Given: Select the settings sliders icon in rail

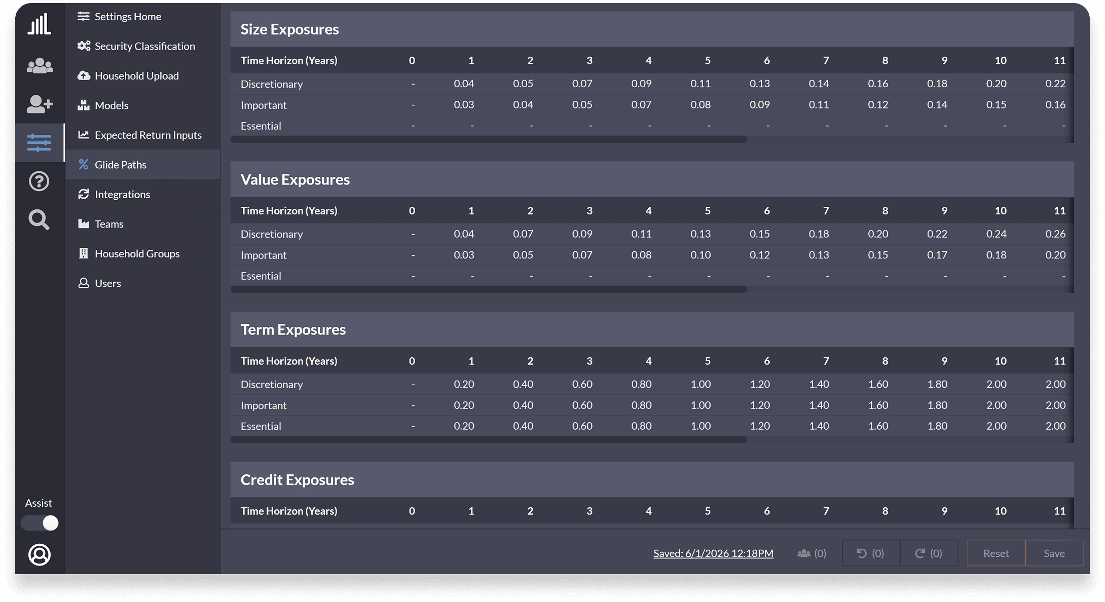Looking at the screenshot, I should [40, 142].
